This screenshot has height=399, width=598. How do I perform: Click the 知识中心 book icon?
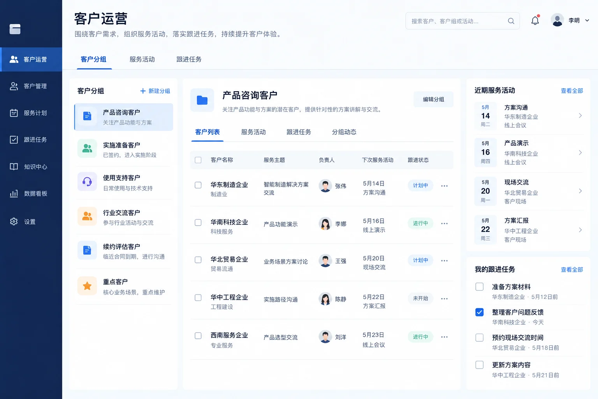coord(14,167)
